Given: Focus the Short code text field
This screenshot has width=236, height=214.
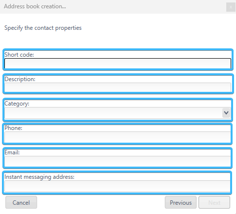Looking at the screenshot, I should pos(118,64).
